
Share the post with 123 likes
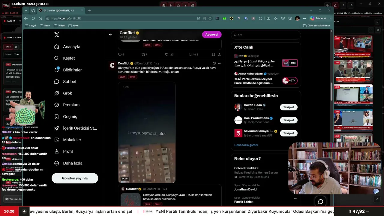(220, 55)
